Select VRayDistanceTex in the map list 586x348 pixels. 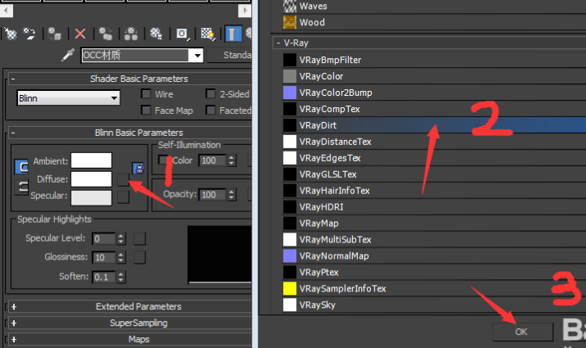click(x=433, y=142)
